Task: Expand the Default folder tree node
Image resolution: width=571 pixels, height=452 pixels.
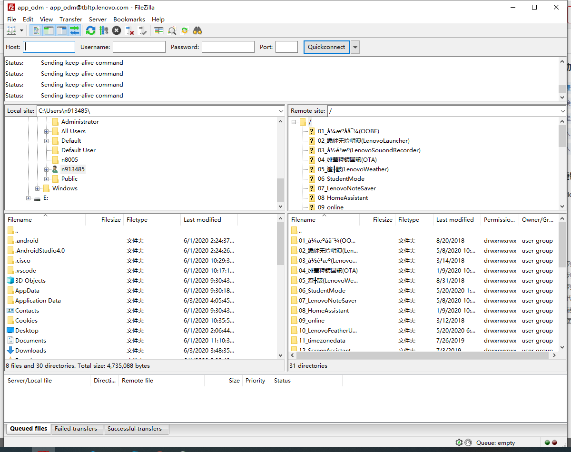Action: [x=47, y=141]
